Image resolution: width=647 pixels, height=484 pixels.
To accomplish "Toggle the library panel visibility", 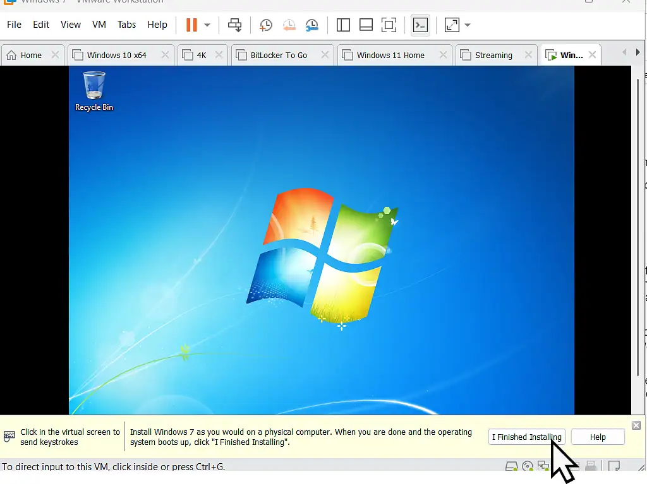I will [343, 25].
